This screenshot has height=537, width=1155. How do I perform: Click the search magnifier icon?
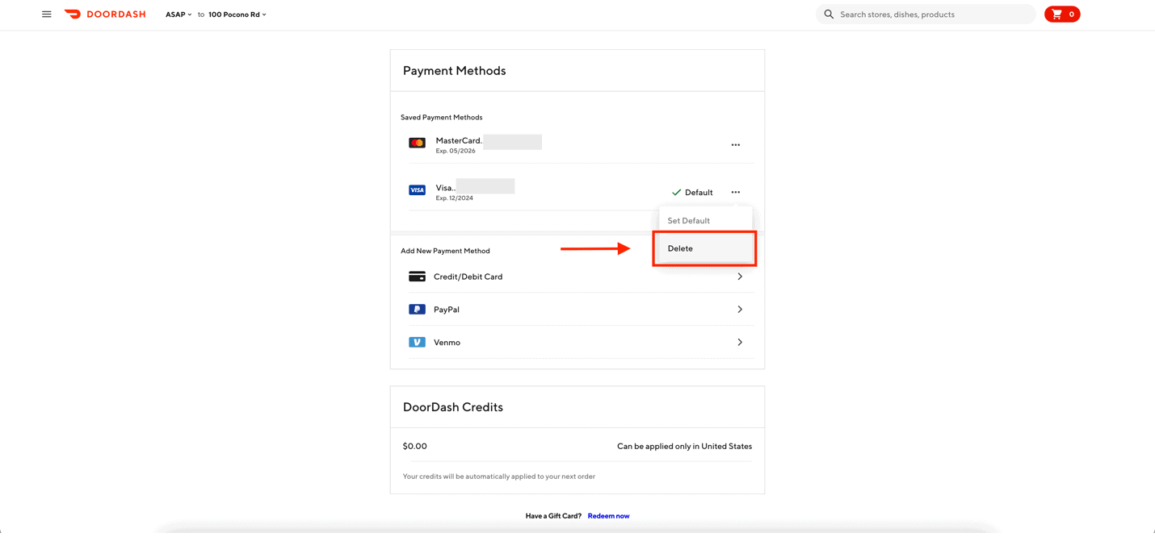click(829, 15)
